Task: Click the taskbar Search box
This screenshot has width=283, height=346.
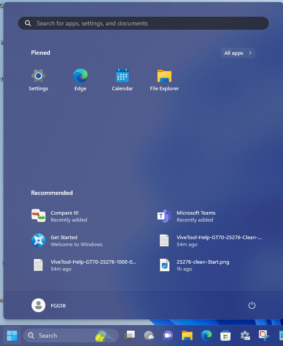Action: click(x=71, y=335)
